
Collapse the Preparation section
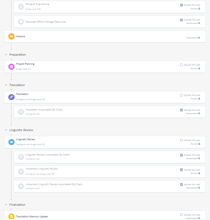pos(6,55)
